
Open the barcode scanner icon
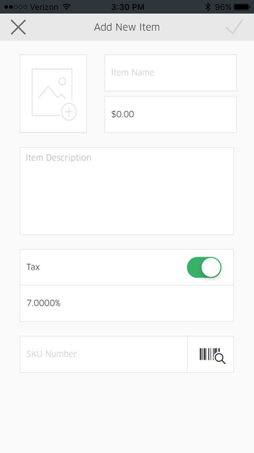[x=212, y=355]
